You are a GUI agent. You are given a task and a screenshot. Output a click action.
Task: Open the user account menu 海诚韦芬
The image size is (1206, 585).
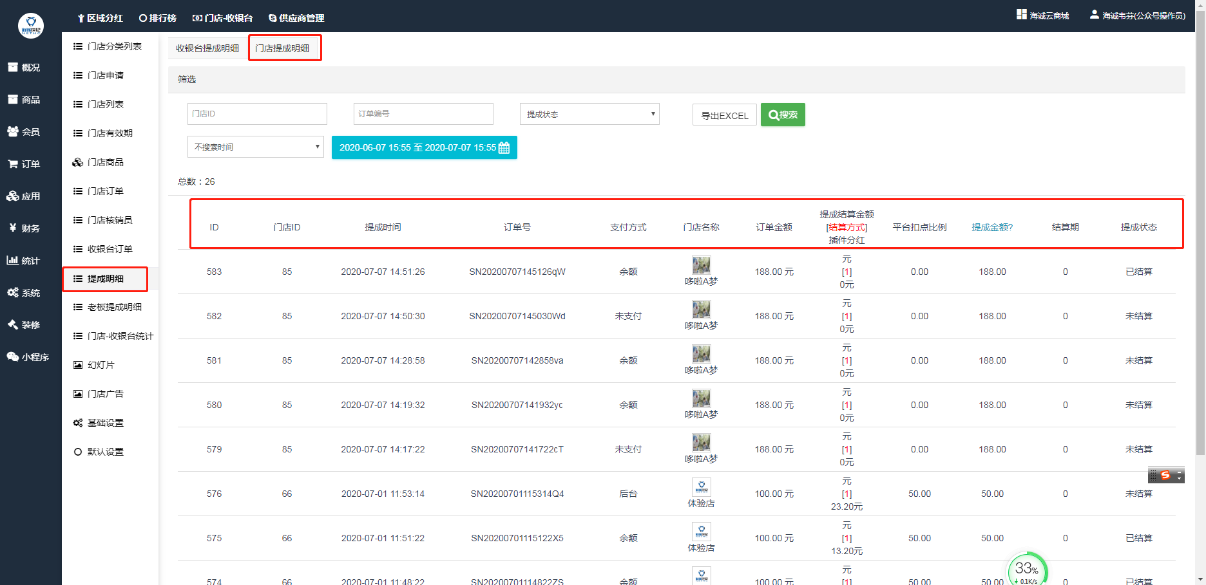tap(1138, 15)
